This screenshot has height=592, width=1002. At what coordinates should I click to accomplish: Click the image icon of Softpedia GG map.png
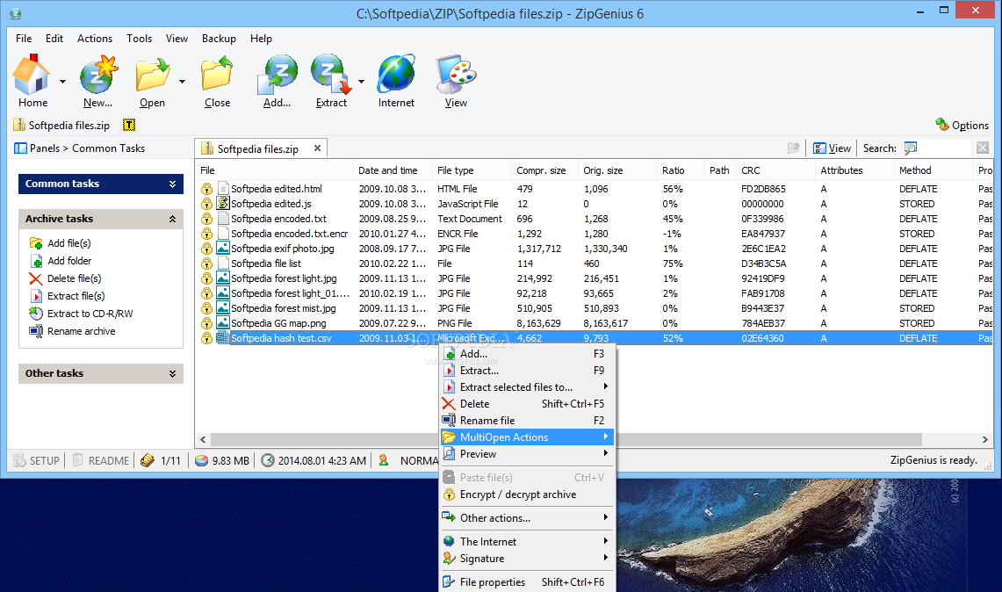point(222,323)
